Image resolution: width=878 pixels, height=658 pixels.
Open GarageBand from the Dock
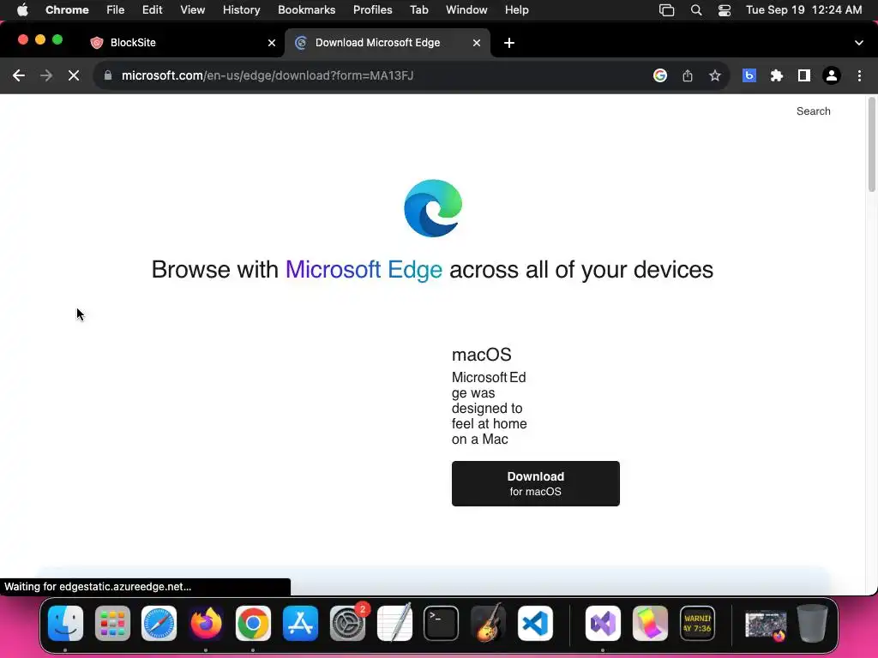pyautogui.click(x=488, y=624)
